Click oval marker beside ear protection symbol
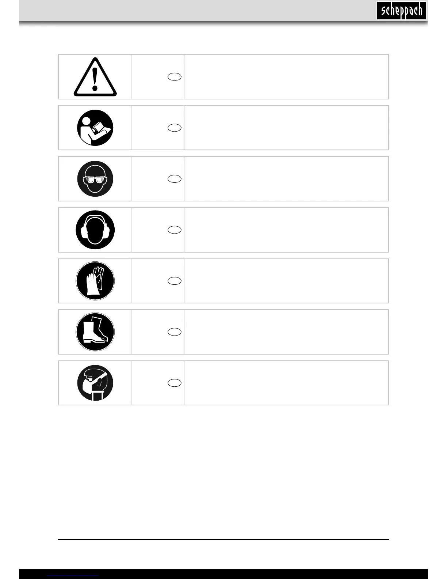The height and width of the screenshot is (579, 447). [x=175, y=230]
